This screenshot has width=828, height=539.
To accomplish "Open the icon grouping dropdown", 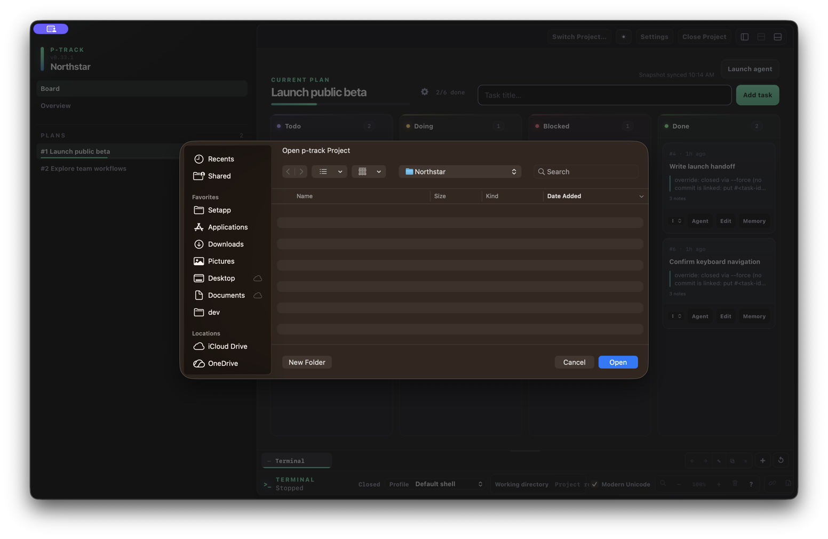I will click(x=369, y=171).
